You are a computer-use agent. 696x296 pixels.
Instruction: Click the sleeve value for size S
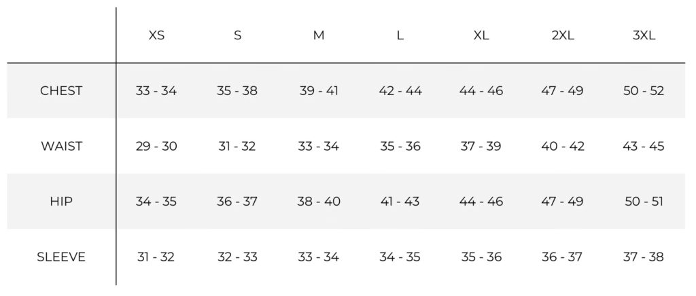tap(237, 257)
